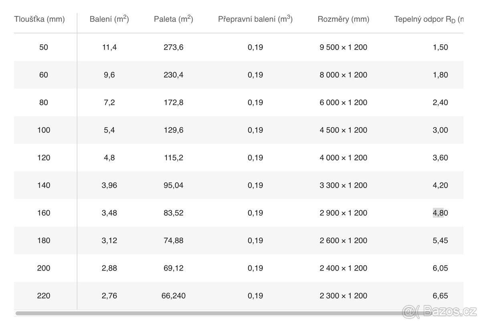
Task: Select the Rozměry (mm) column header
Action: [x=343, y=19]
